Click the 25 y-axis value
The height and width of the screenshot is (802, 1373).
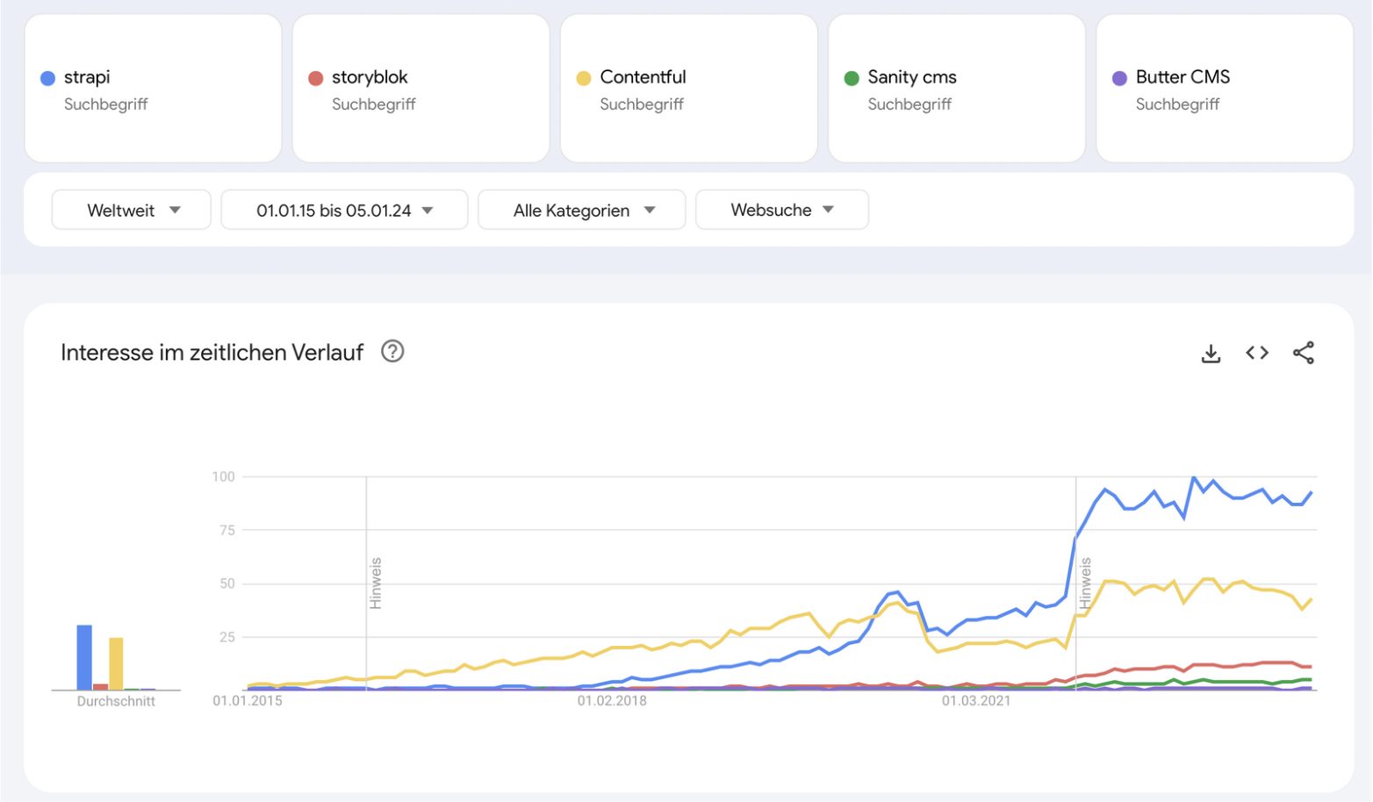227,637
